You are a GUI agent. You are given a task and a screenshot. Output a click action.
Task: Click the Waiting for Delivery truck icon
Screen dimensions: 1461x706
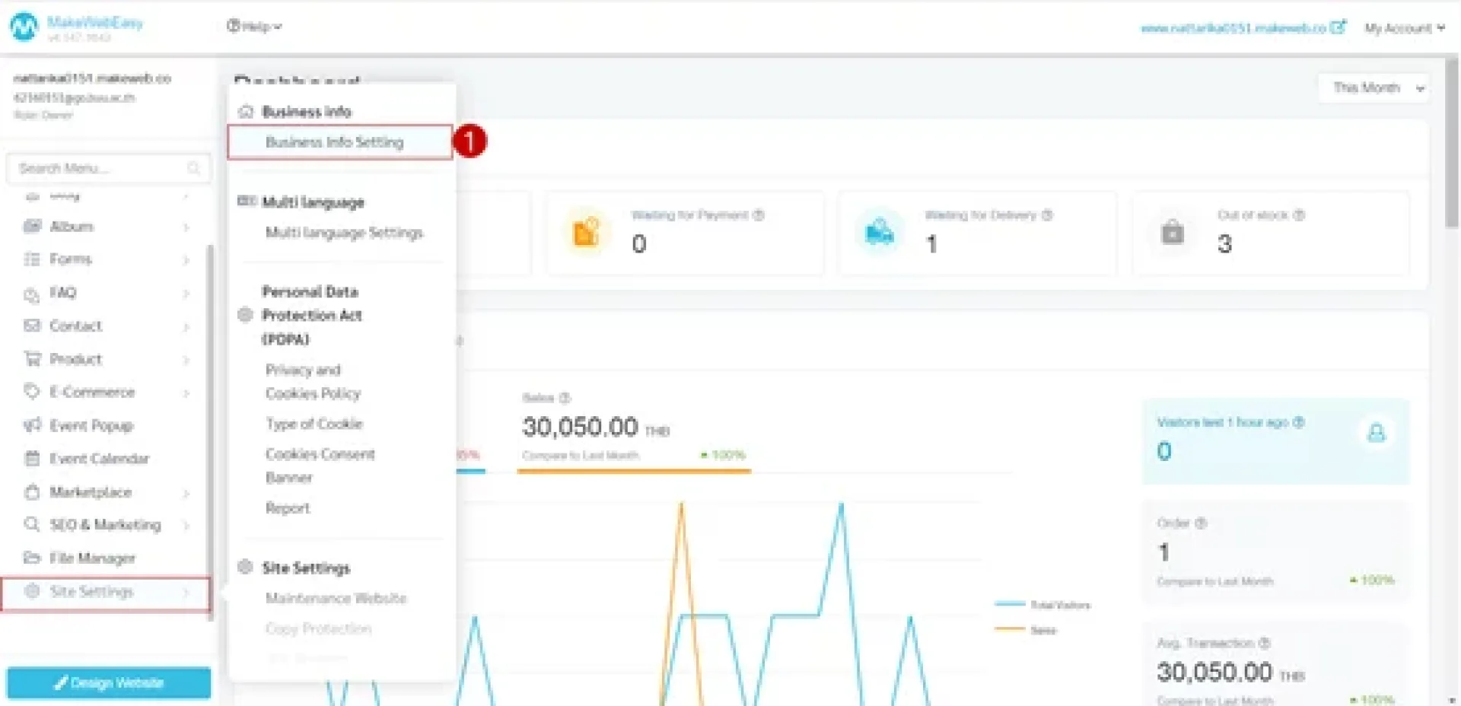[879, 232]
